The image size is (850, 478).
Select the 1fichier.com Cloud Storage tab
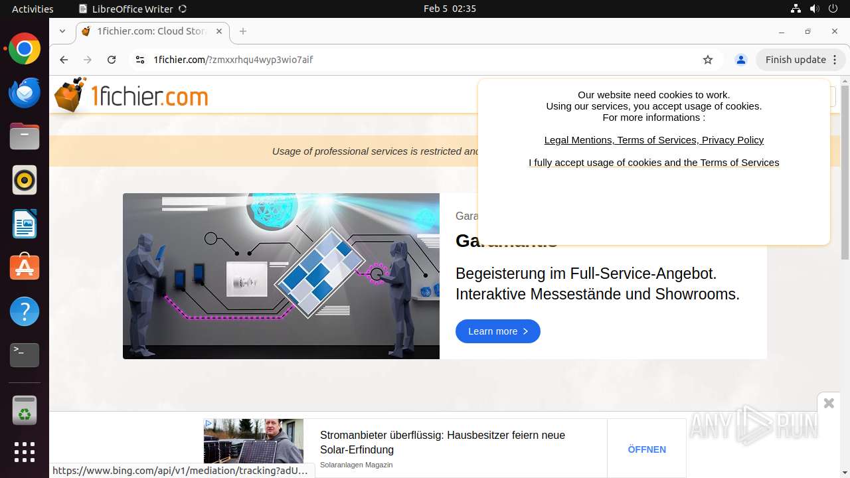tap(153, 31)
